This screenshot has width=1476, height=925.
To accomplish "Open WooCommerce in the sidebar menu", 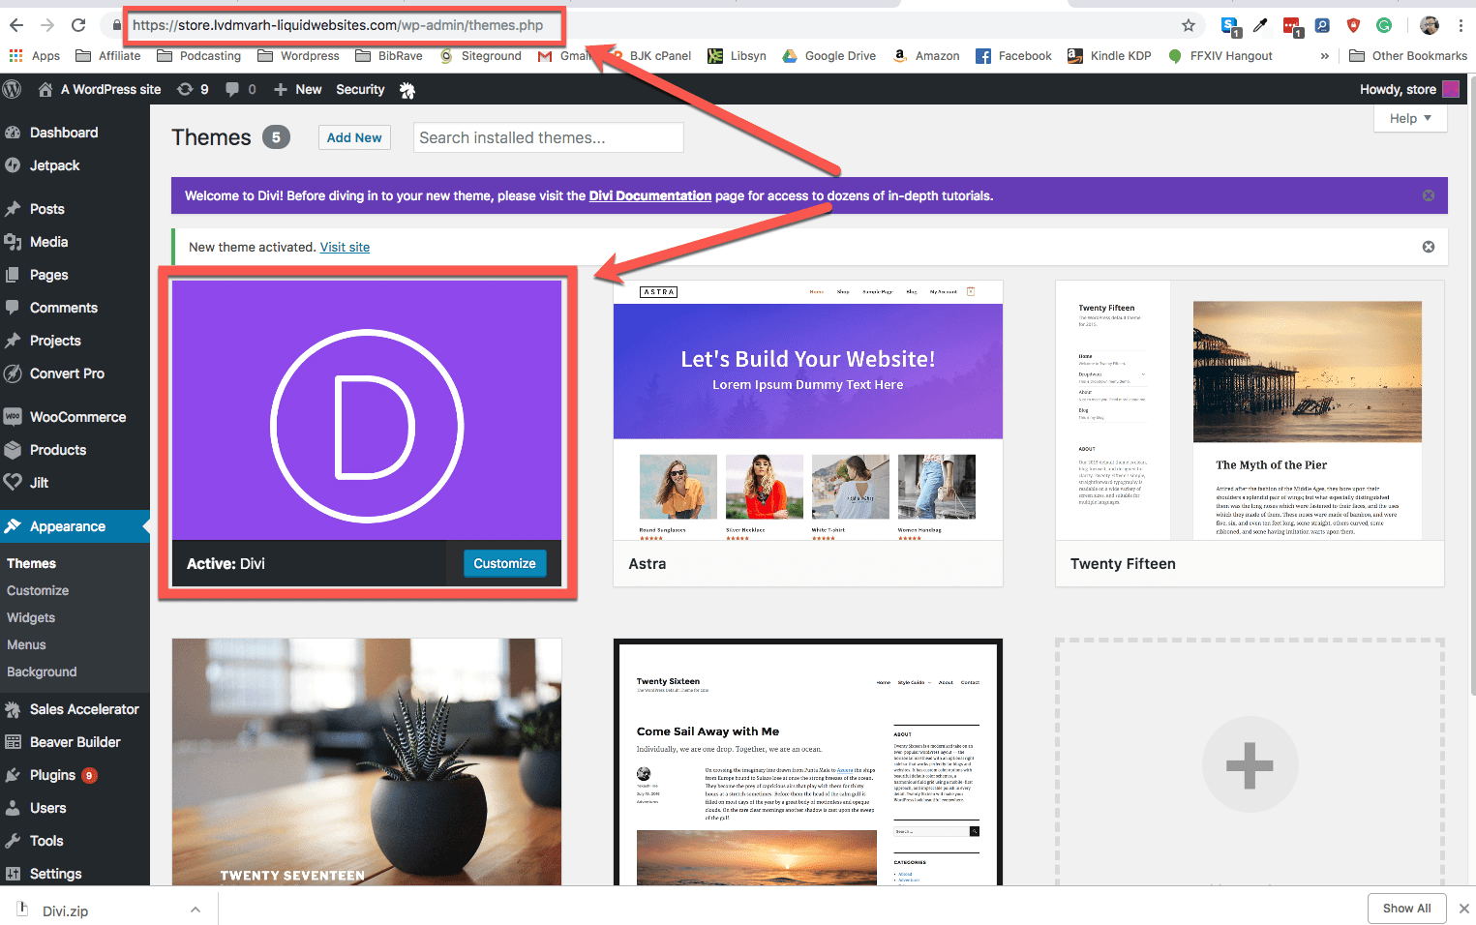I will (x=77, y=417).
